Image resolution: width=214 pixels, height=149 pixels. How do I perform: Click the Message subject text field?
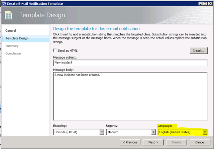pos(130,63)
